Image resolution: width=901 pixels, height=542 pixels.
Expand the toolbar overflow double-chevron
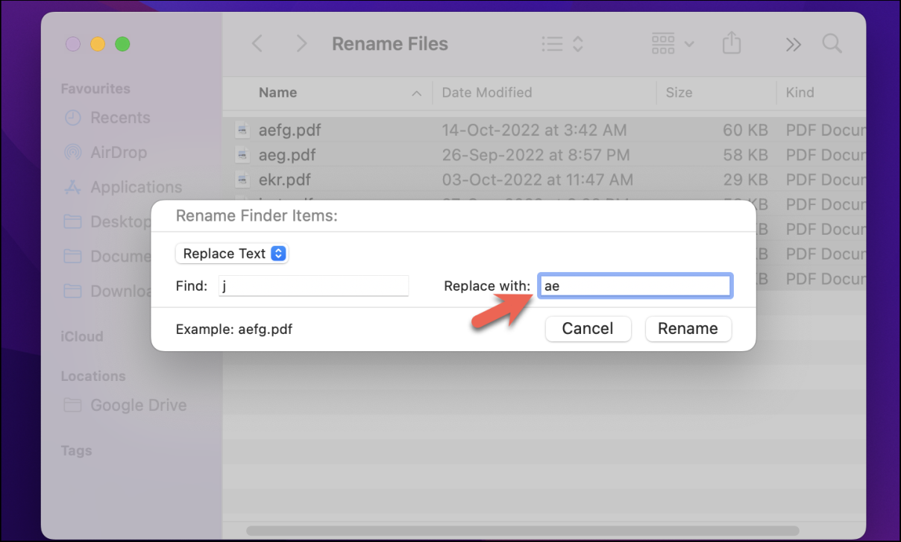(x=793, y=45)
